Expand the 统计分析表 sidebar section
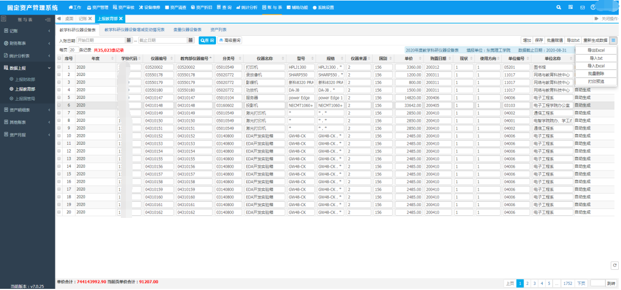Image resolution: width=621 pixels, height=290 pixels. [27, 56]
